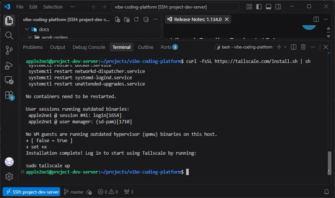Switch to the Ports panel tab
This screenshot has height=198, width=335.
coord(169,47)
